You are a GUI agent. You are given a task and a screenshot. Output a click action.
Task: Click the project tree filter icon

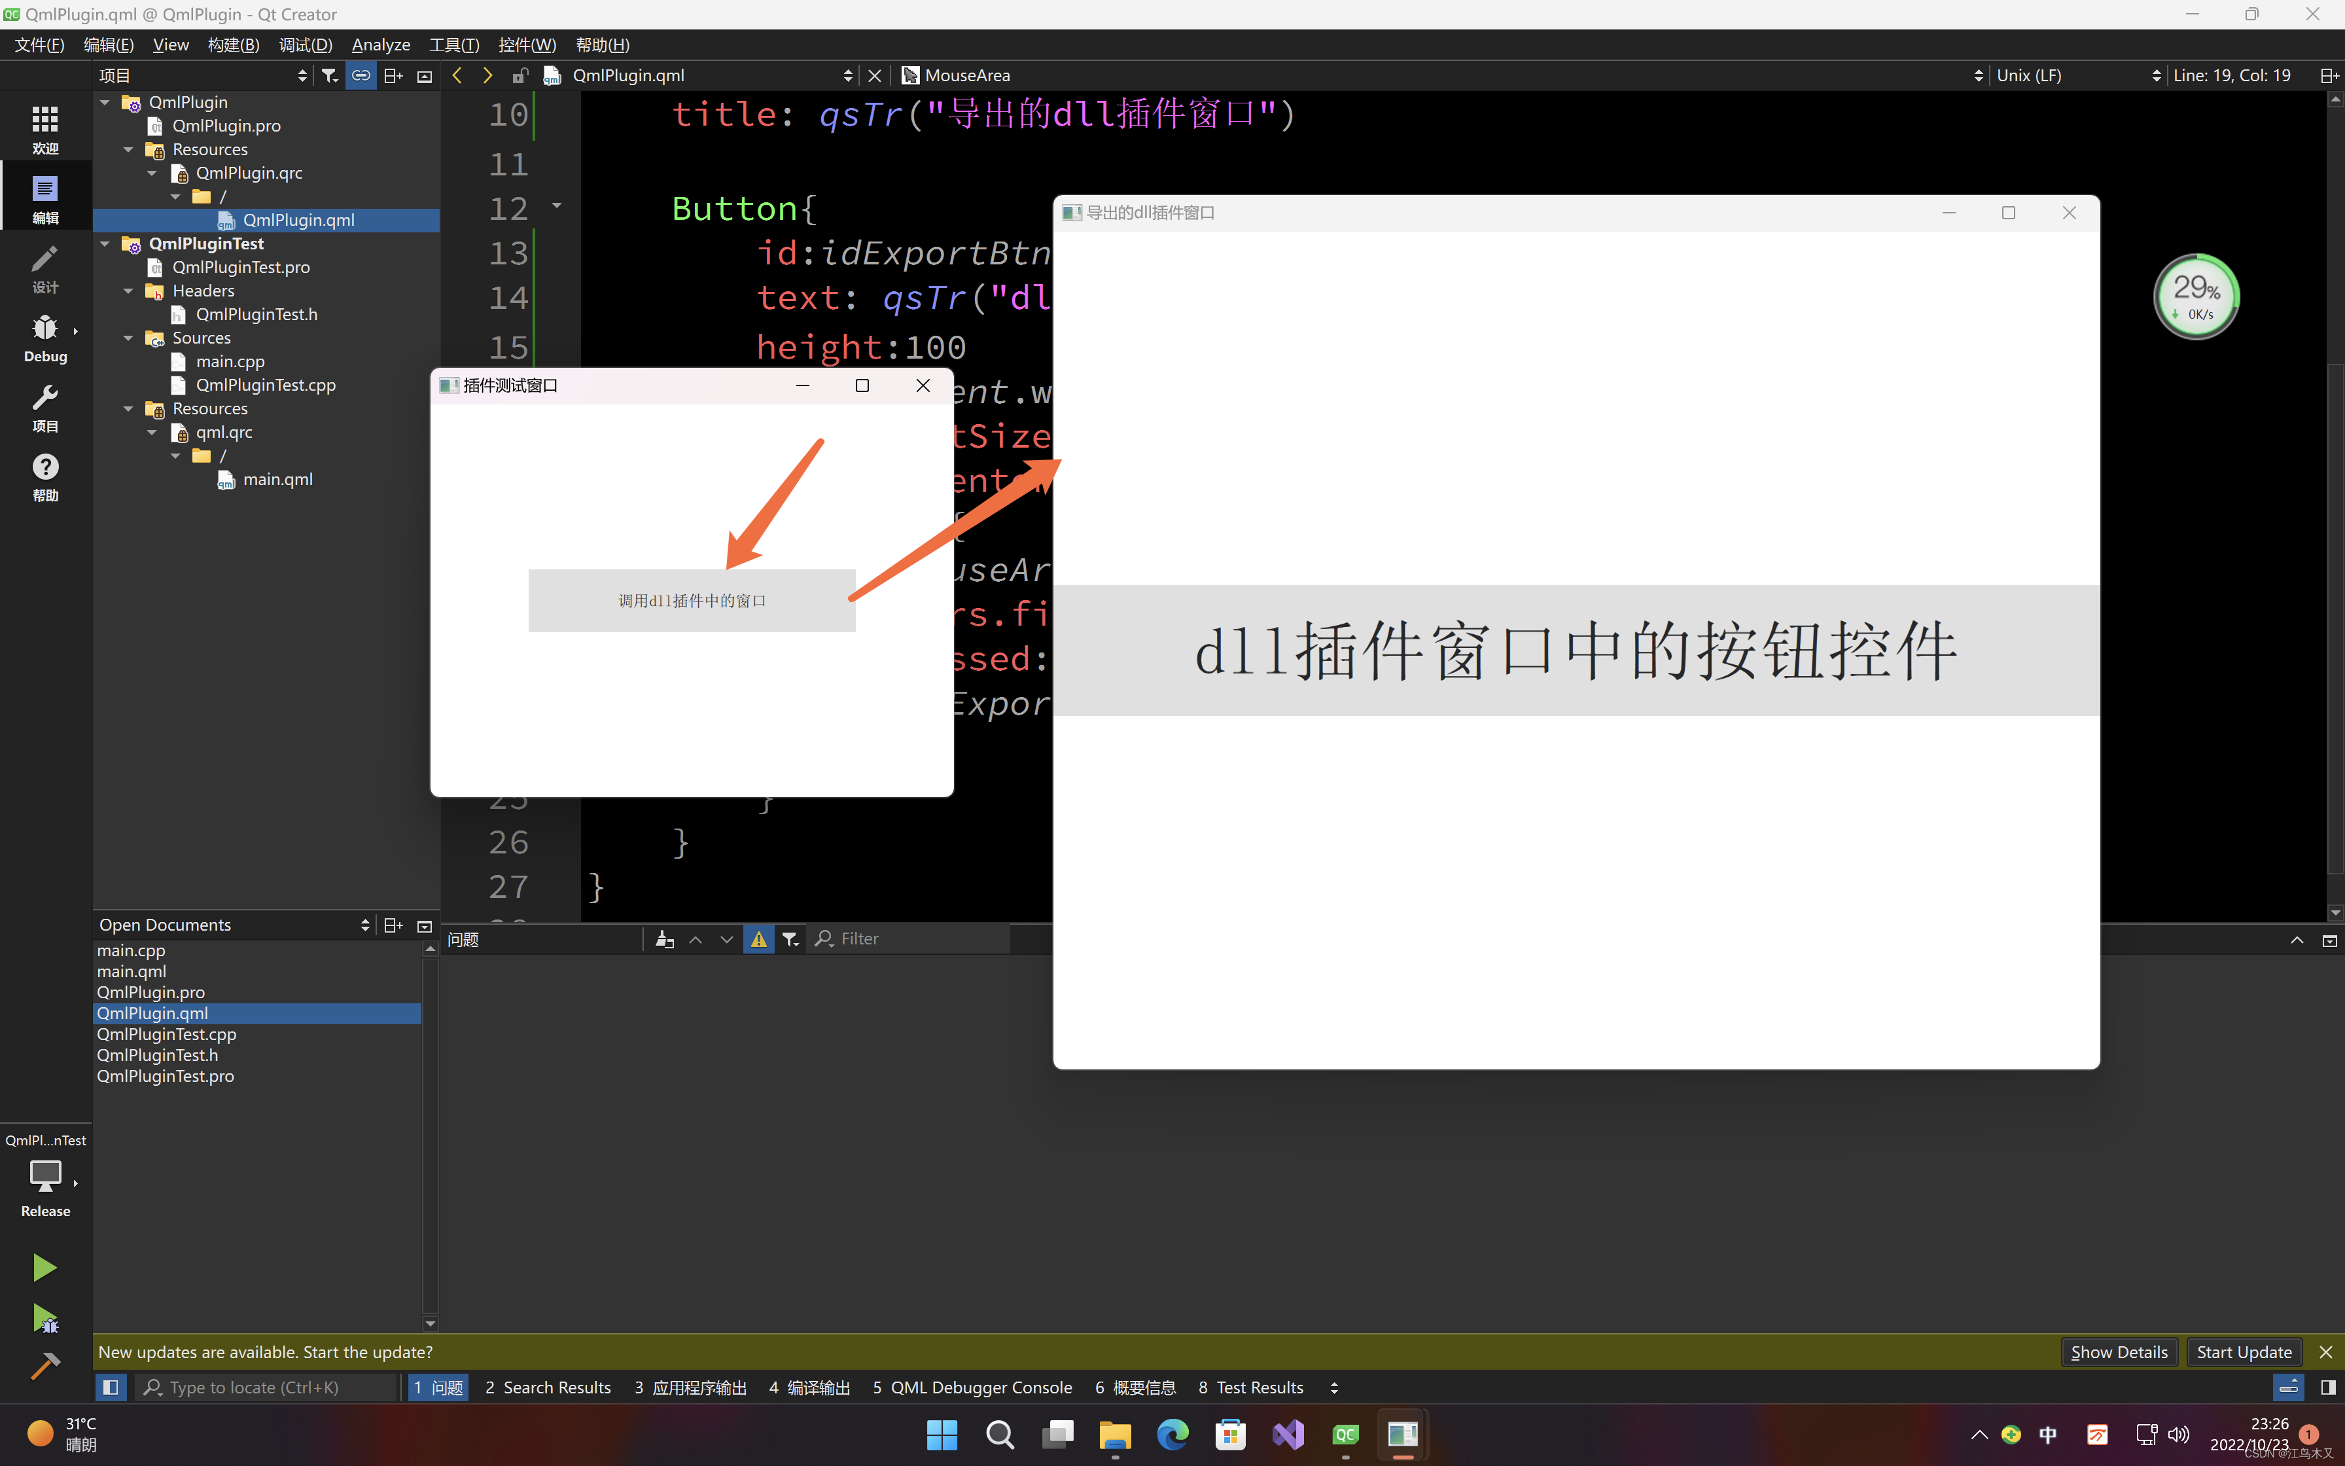pyautogui.click(x=330, y=76)
